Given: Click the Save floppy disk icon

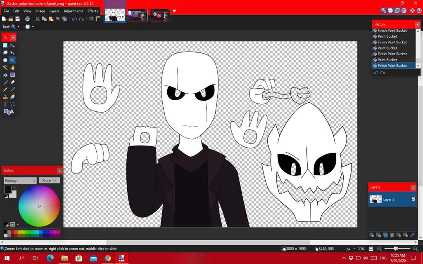Looking at the screenshot, I should [x=17, y=19].
